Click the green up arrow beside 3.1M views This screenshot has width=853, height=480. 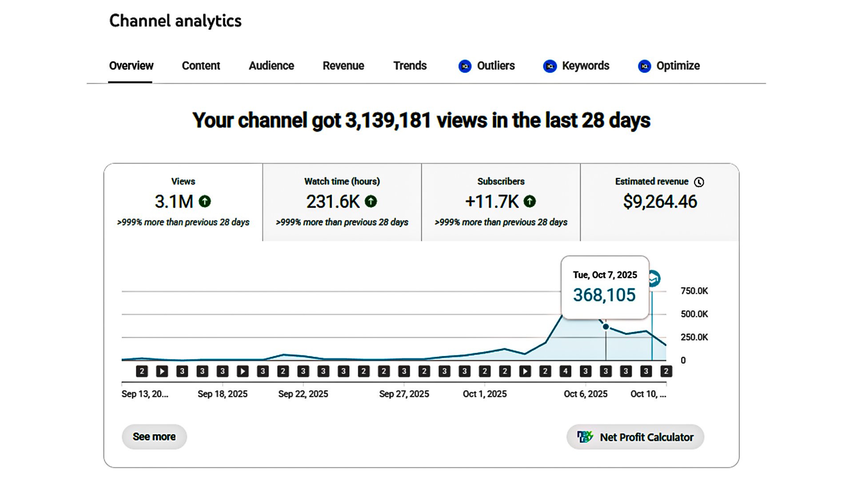[x=205, y=201]
